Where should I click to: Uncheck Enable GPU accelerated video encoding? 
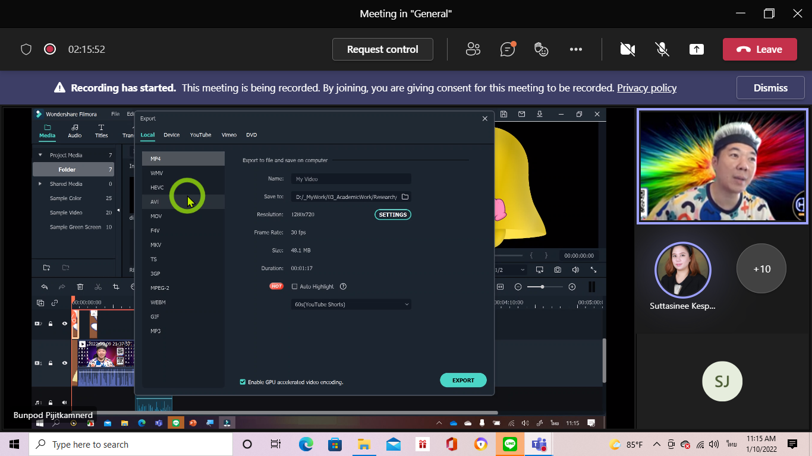243,382
